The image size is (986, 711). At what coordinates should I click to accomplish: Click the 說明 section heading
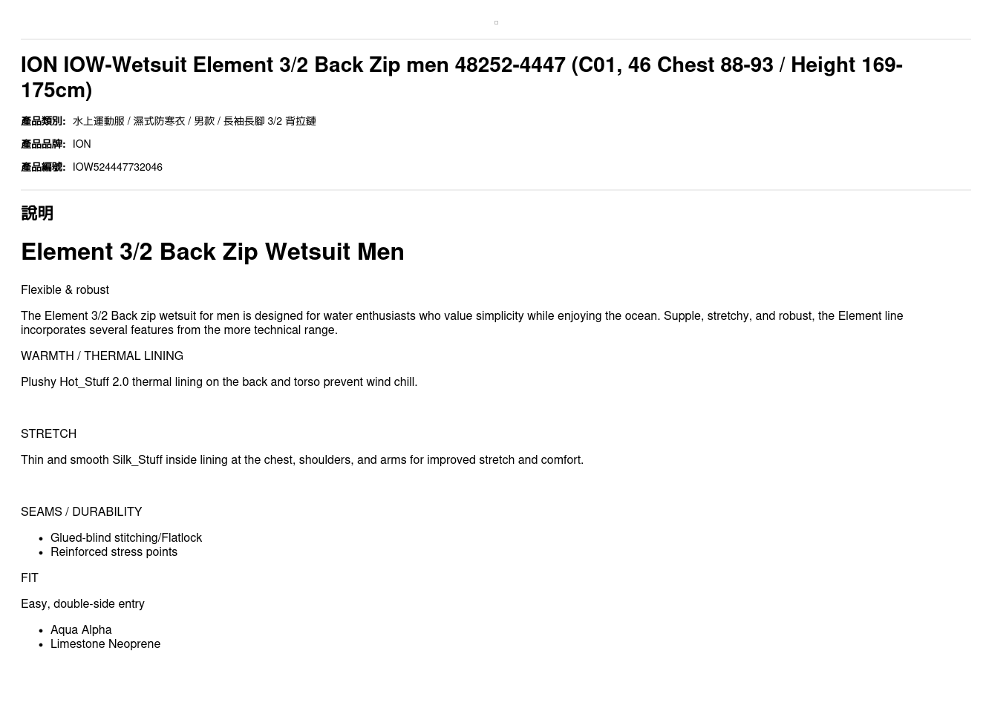click(37, 214)
